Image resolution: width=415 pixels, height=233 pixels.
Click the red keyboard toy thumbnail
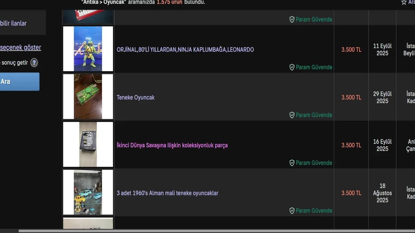pyautogui.click(x=88, y=17)
